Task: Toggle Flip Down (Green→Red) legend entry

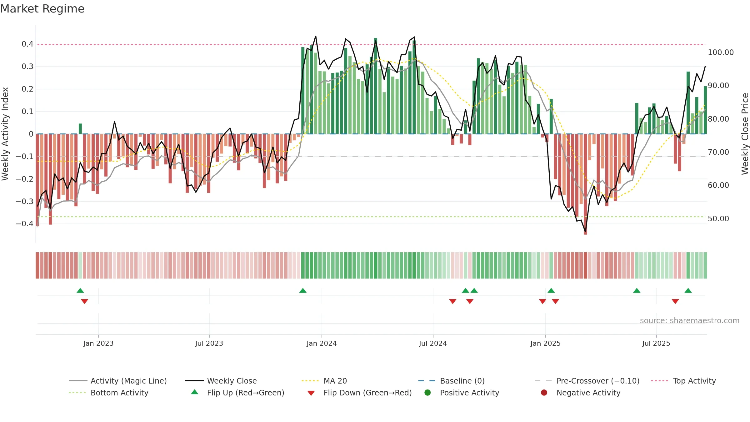Action: pyautogui.click(x=360, y=393)
